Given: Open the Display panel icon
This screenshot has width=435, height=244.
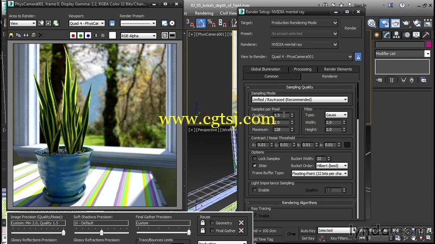Looking at the screenshot, I should pyautogui.click(x=417, y=35).
